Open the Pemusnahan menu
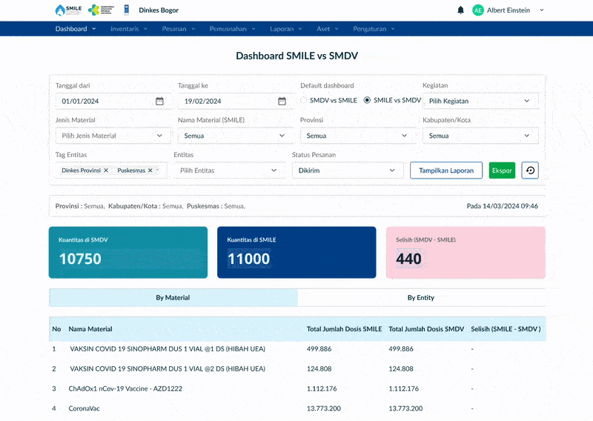 (x=232, y=29)
